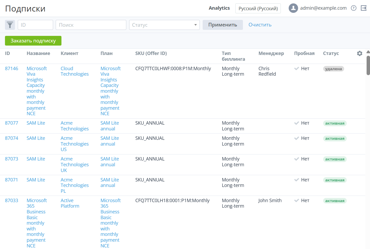Open the Acme Technologies UK client link
Image resolution: width=370 pixels, height=249 pixels.
(75, 164)
